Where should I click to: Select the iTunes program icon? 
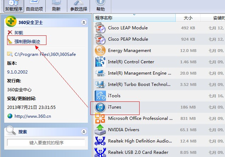(100, 107)
